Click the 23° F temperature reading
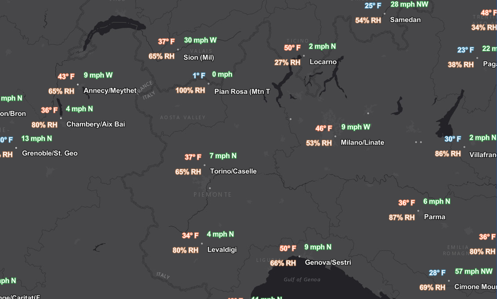The width and height of the screenshot is (497, 299). point(466,50)
